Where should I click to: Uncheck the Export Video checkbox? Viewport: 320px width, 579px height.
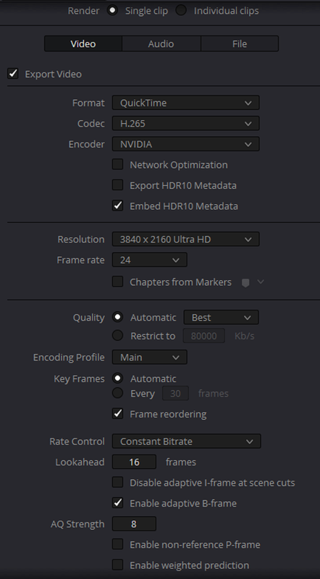(x=13, y=74)
